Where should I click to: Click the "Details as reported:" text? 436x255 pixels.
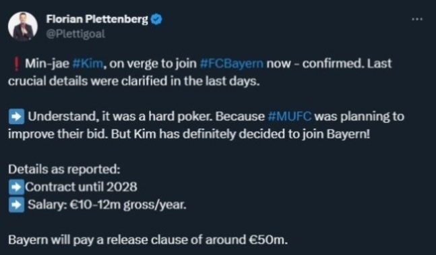click(64, 169)
